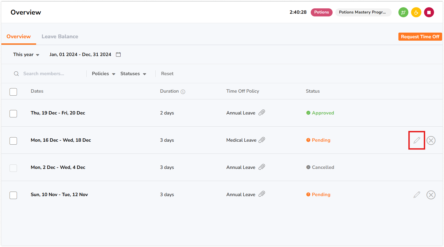Viewport: 444px width, 247px height.
Task: Edit the 16 Dec Medical Leave request
Action: (417, 140)
